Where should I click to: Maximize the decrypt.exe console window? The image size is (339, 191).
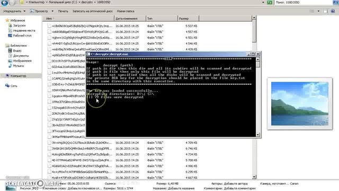253,54
